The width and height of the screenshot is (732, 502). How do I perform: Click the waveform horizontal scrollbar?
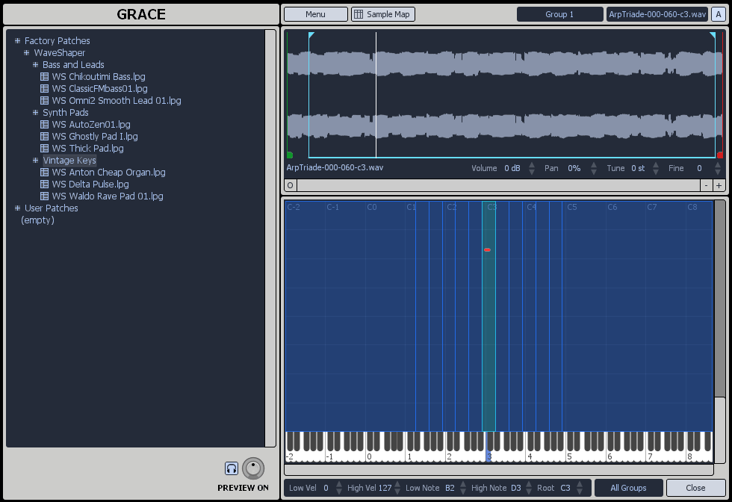pyautogui.click(x=499, y=185)
